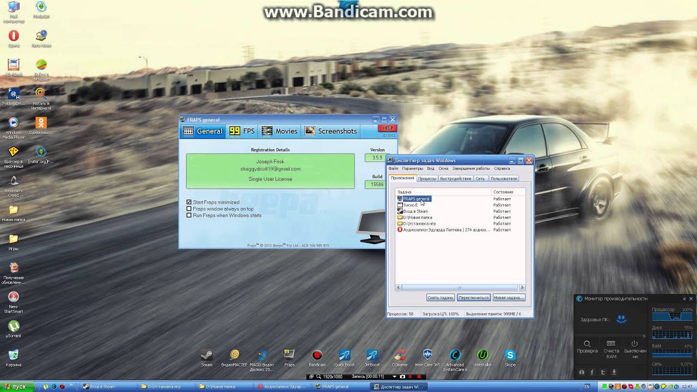Click the download icon in performance monitor
Viewport: 697px width, 392px height.
coord(614,372)
